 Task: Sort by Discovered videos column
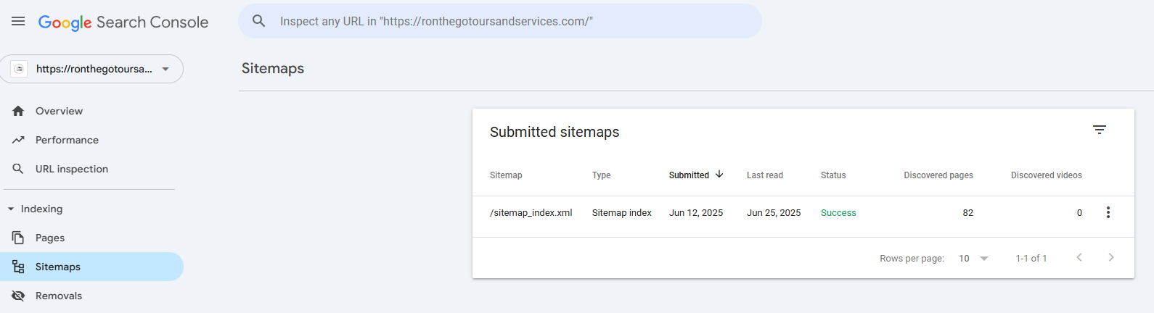click(x=1047, y=175)
